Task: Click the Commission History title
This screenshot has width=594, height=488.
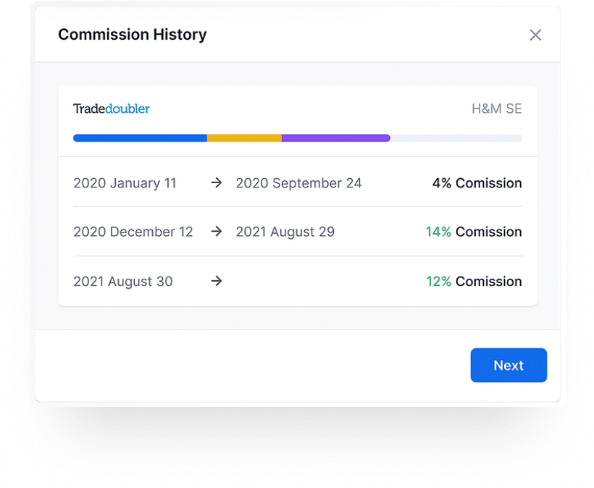Action: [132, 35]
